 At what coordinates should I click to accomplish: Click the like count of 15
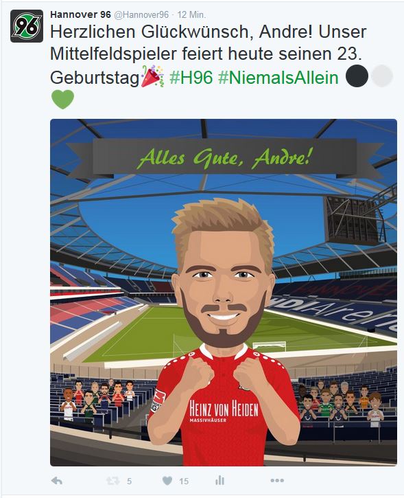(184, 481)
